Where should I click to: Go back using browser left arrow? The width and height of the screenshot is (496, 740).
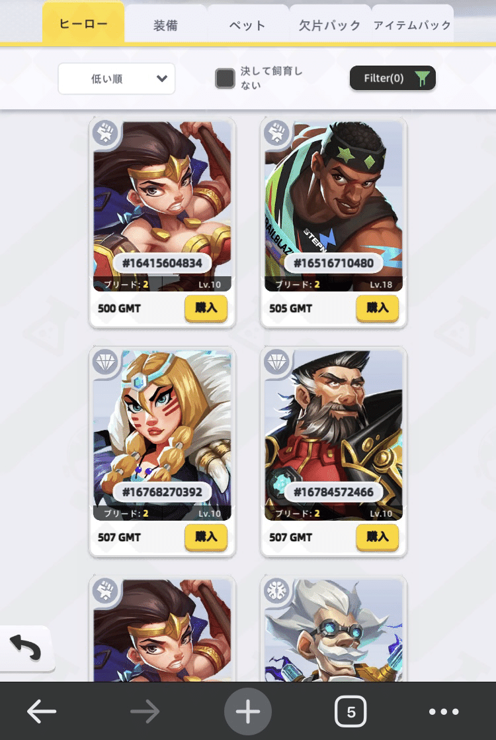pos(42,712)
